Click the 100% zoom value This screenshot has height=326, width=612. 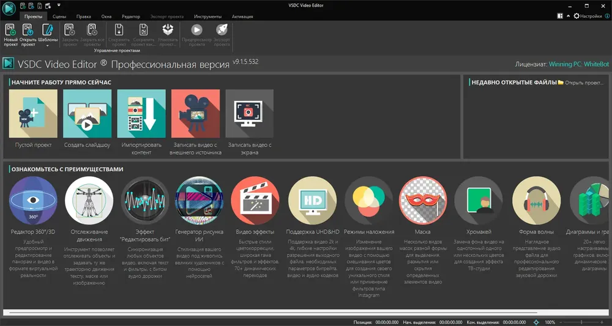550,322
